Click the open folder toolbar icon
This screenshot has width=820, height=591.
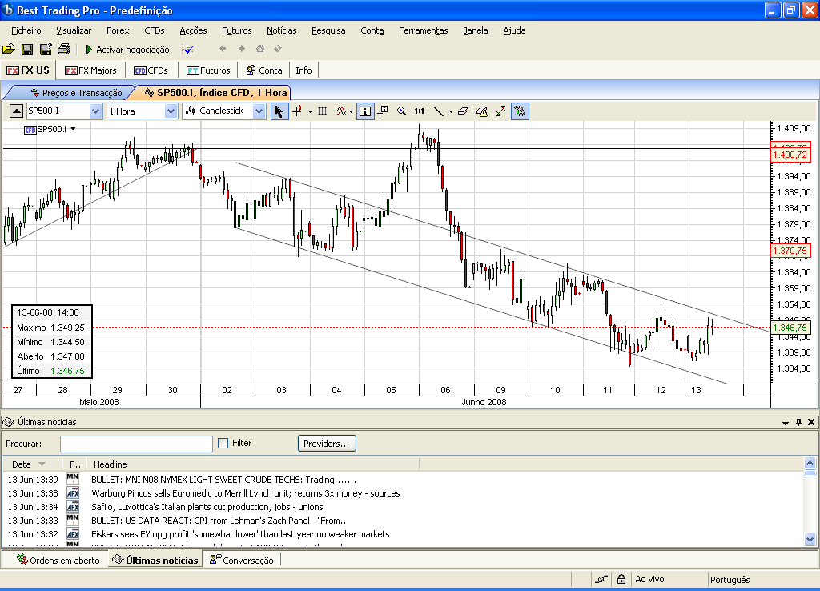tap(9, 49)
